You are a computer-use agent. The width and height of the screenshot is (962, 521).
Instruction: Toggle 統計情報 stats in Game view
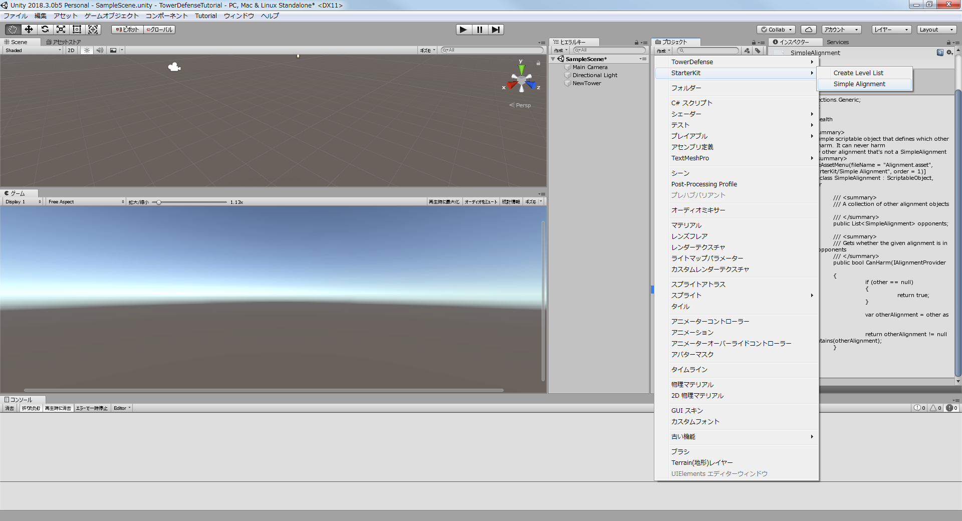(x=511, y=202)
